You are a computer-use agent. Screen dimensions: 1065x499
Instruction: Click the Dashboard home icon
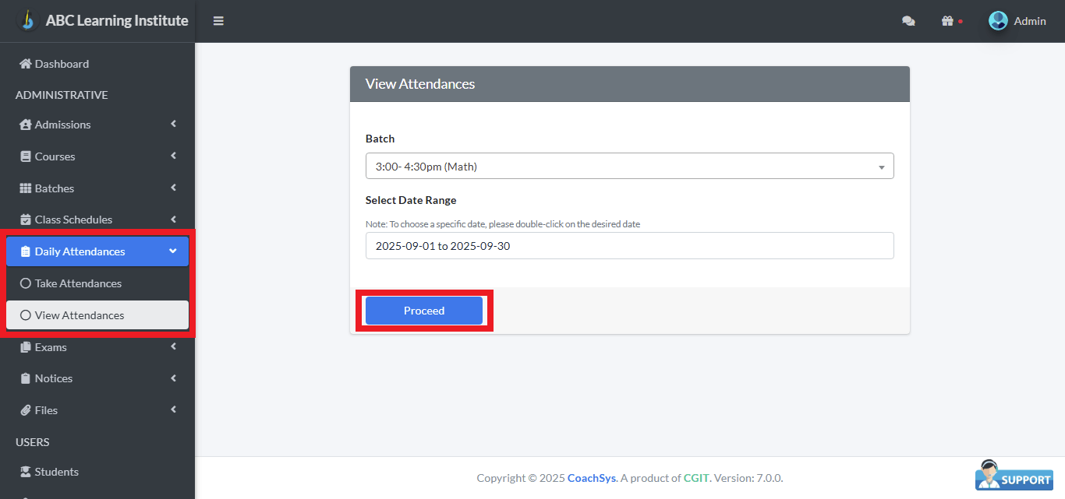[x=25, y=64]
